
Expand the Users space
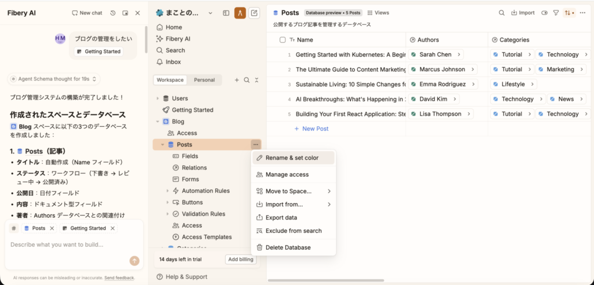tap(158, 98)
